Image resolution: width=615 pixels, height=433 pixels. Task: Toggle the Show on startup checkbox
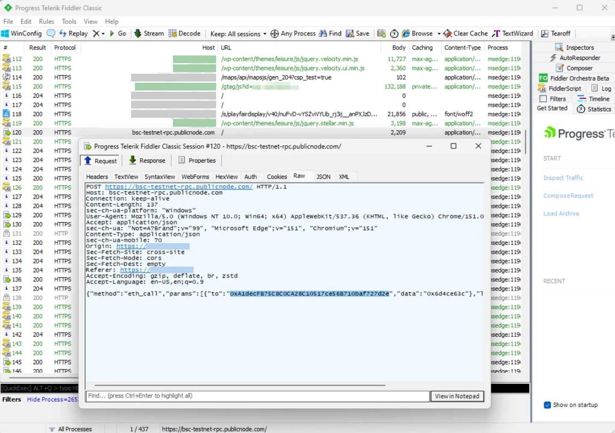tap(548, 405)
